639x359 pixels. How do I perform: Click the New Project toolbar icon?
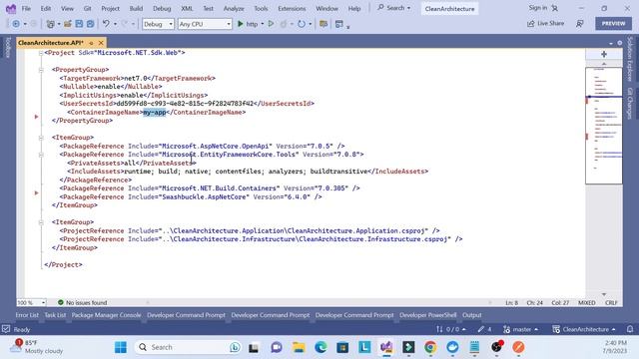(50, 24)
